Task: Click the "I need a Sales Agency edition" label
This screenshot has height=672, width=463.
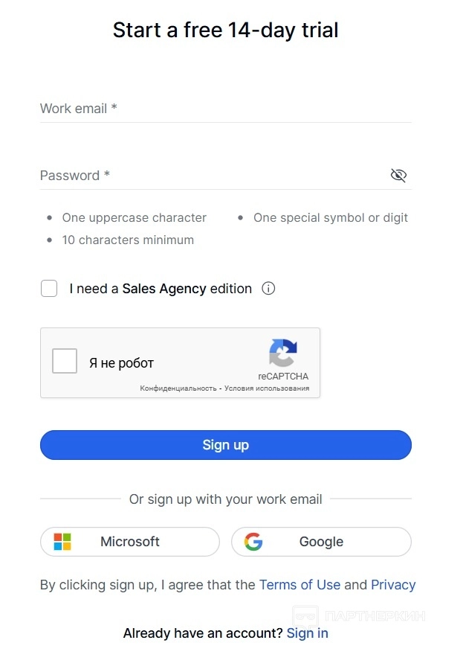Action: click(161, 289)
